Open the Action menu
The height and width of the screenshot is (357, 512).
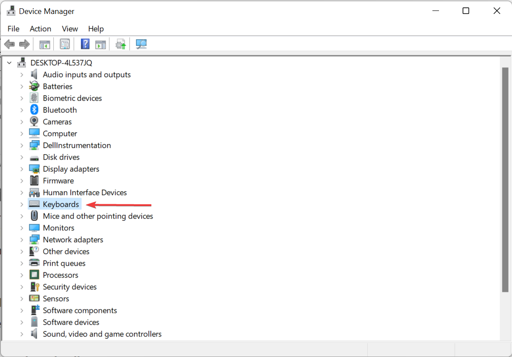click(40, 29)
